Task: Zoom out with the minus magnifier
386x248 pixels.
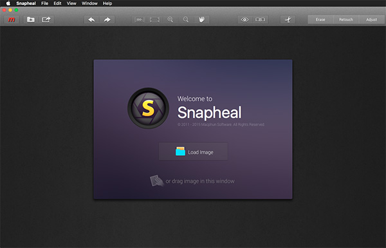Action: coord(186,19)
